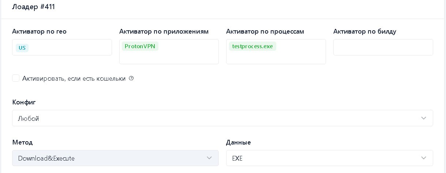Click the chevron on the Данные dropdown
The height and width of the screenshot is (173, 446).
[x=423, y=158]
